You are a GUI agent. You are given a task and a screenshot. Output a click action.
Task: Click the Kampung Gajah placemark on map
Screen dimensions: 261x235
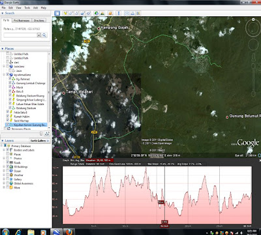(99, 29)
